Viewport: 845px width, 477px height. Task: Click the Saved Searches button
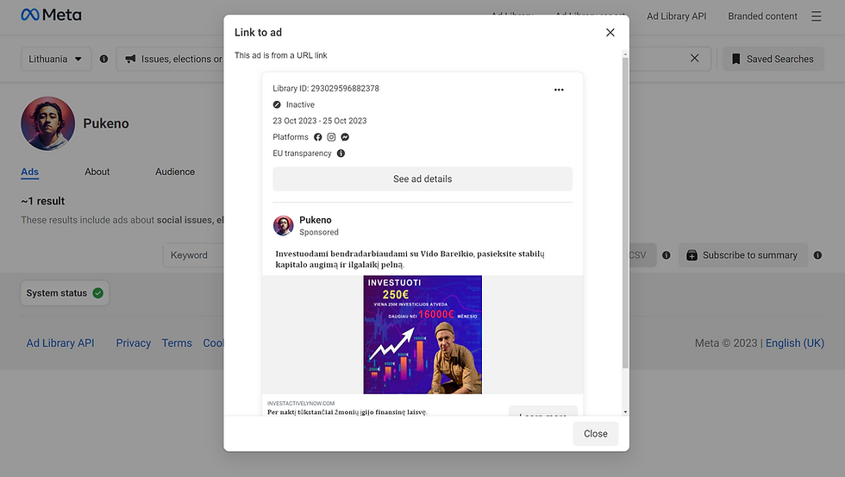pyautogui.click(x=773, y=59)
